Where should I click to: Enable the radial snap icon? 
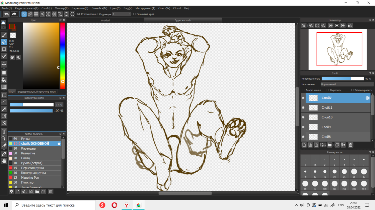point(48,14)
